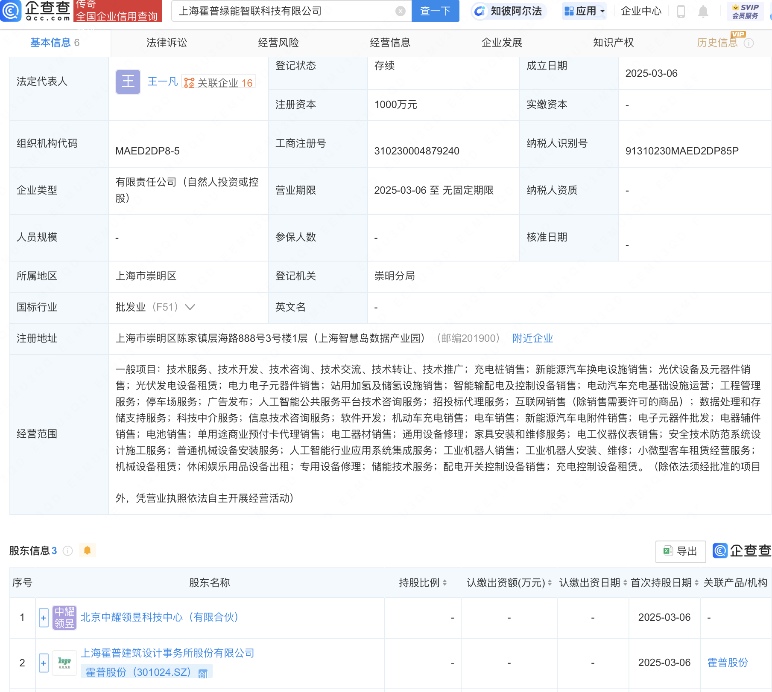
Task: Open the 应用 dropdown menu
Action: coord(584,11)
